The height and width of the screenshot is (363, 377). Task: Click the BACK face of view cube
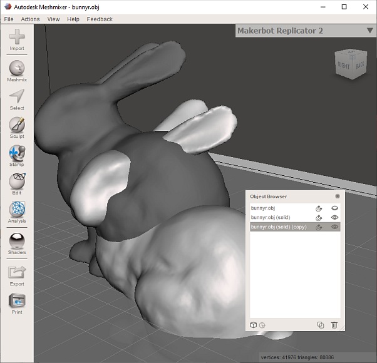click(359, 65)
